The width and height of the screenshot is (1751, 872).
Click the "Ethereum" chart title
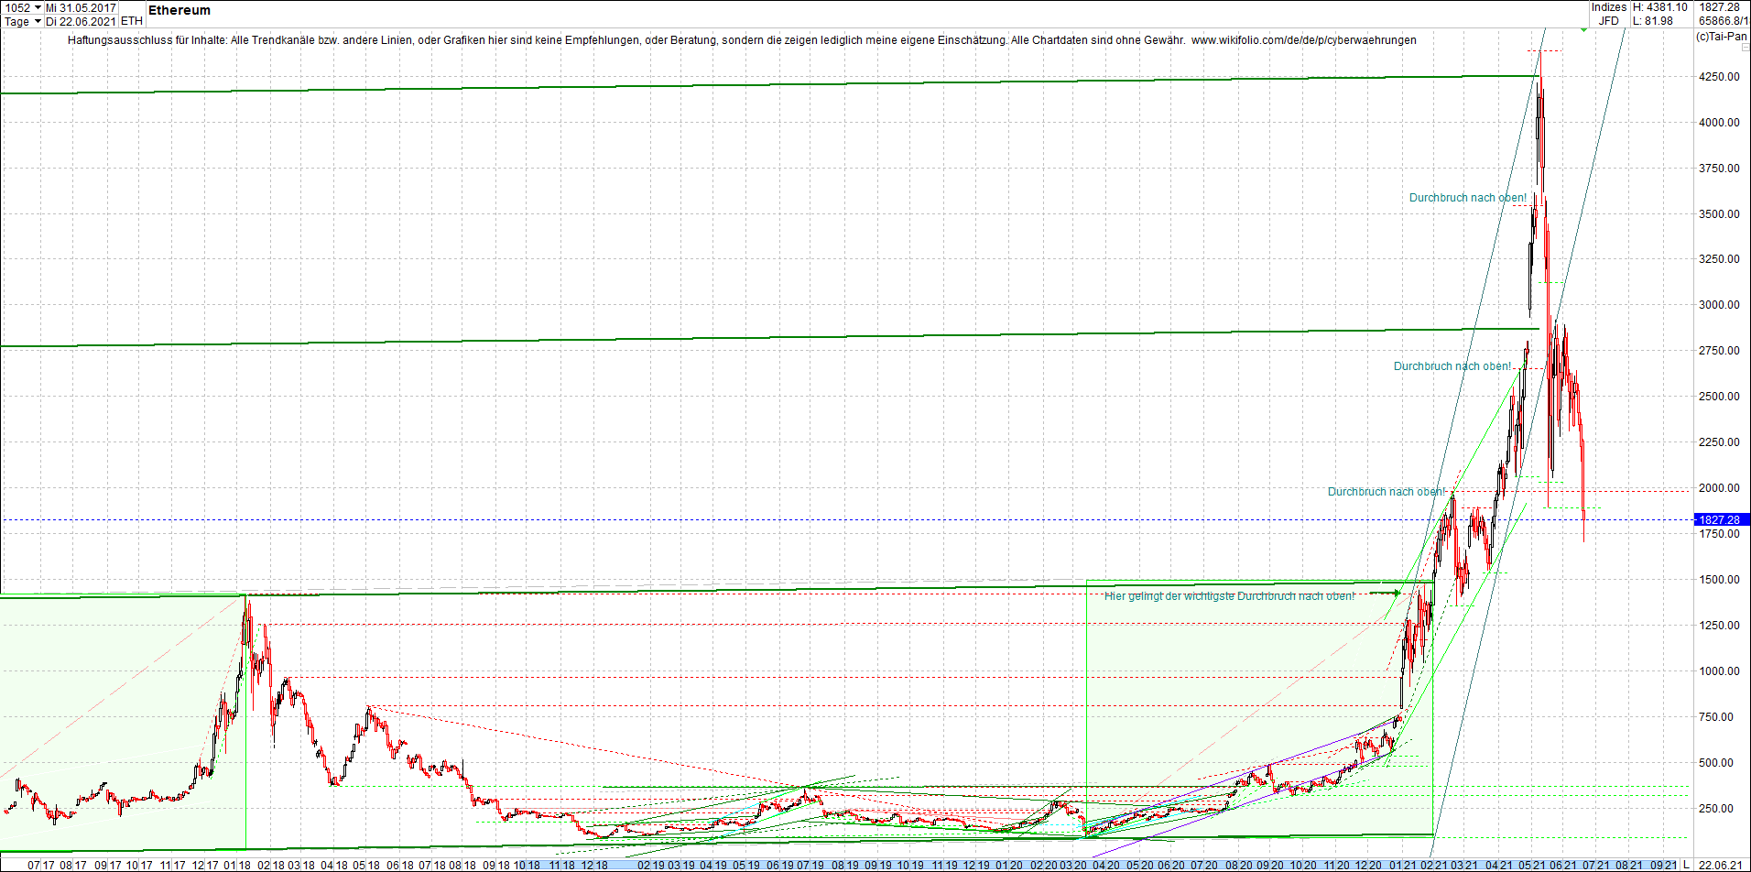179,11
